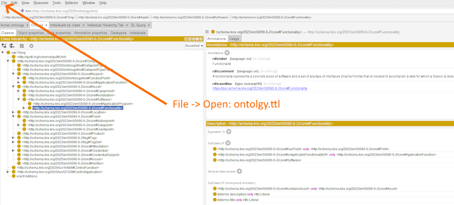The image size is (454, 205).
Task: Collapse the core#Aspect node
Action: [x=13, y=74]
